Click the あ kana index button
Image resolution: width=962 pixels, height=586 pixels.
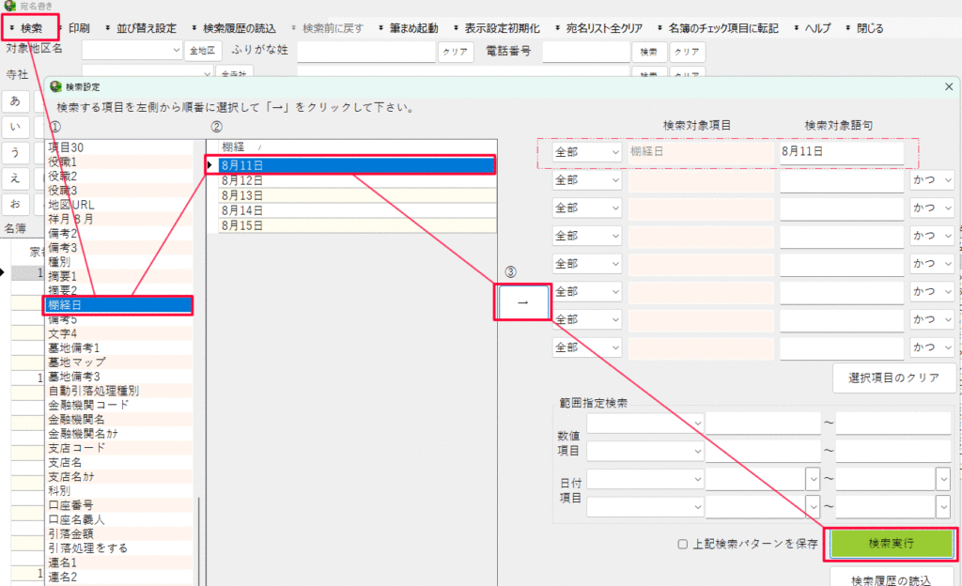pos(15,101)
